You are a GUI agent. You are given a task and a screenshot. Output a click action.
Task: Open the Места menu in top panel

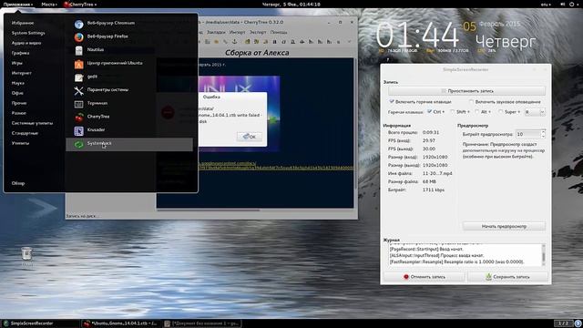point(49,5)
